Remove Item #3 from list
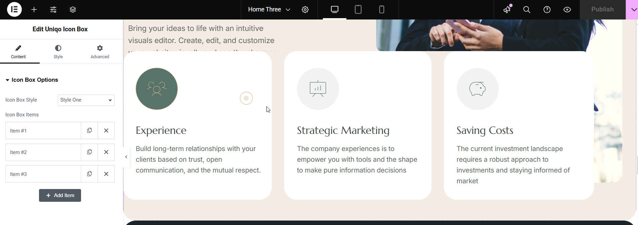 [106, 174]
